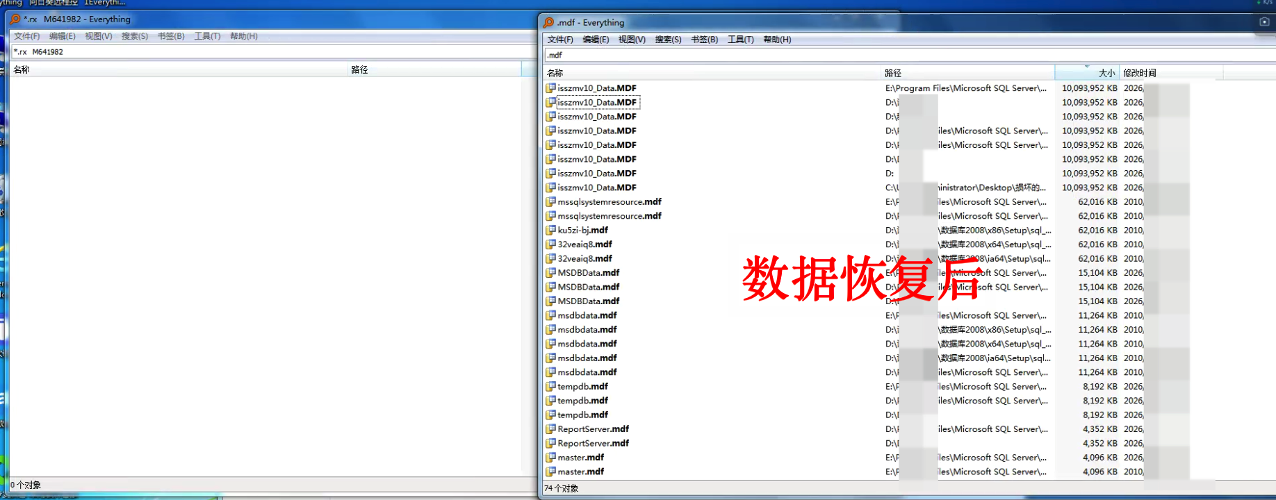Open the 书签(B) menu in the left window
The height and width of the screenshot is (500, 1276).
(171, 36)
